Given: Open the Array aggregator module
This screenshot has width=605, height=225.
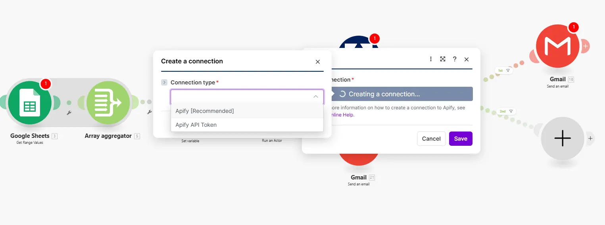Looking at the screenshot, I should (108, 103).
